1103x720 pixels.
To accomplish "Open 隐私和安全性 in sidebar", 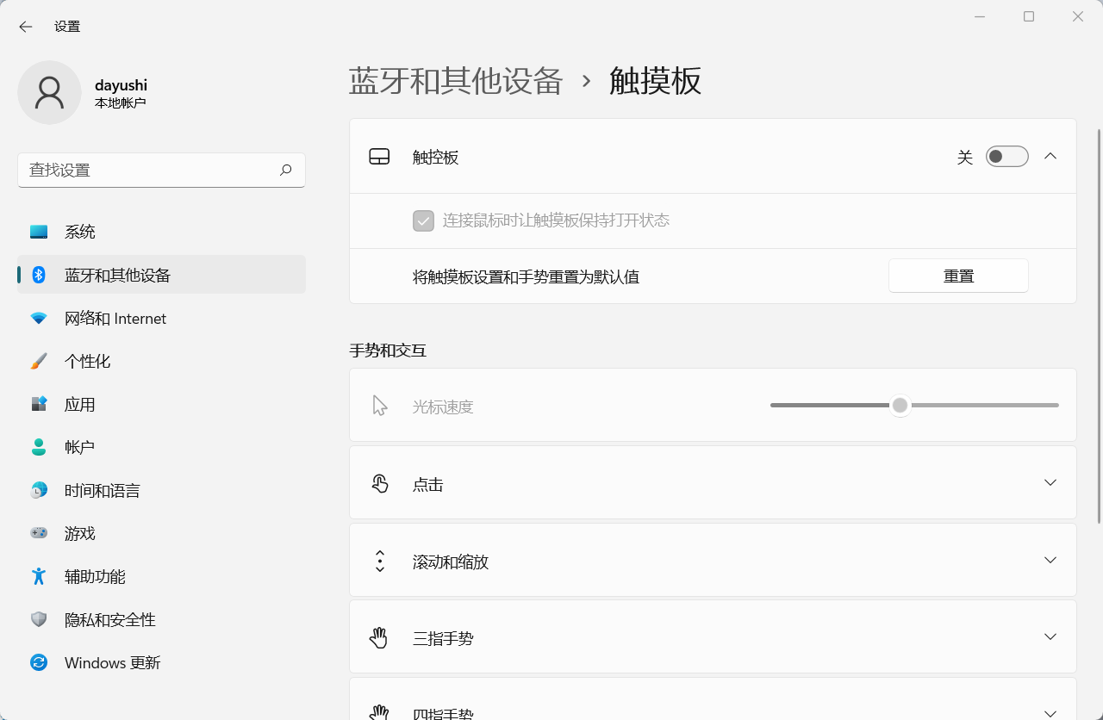I will pos(110,620).
